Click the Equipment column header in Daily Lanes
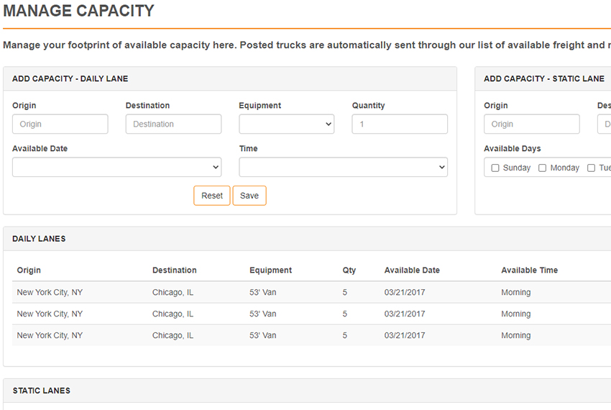Screen dimensions: 611x410 [270, 270]
